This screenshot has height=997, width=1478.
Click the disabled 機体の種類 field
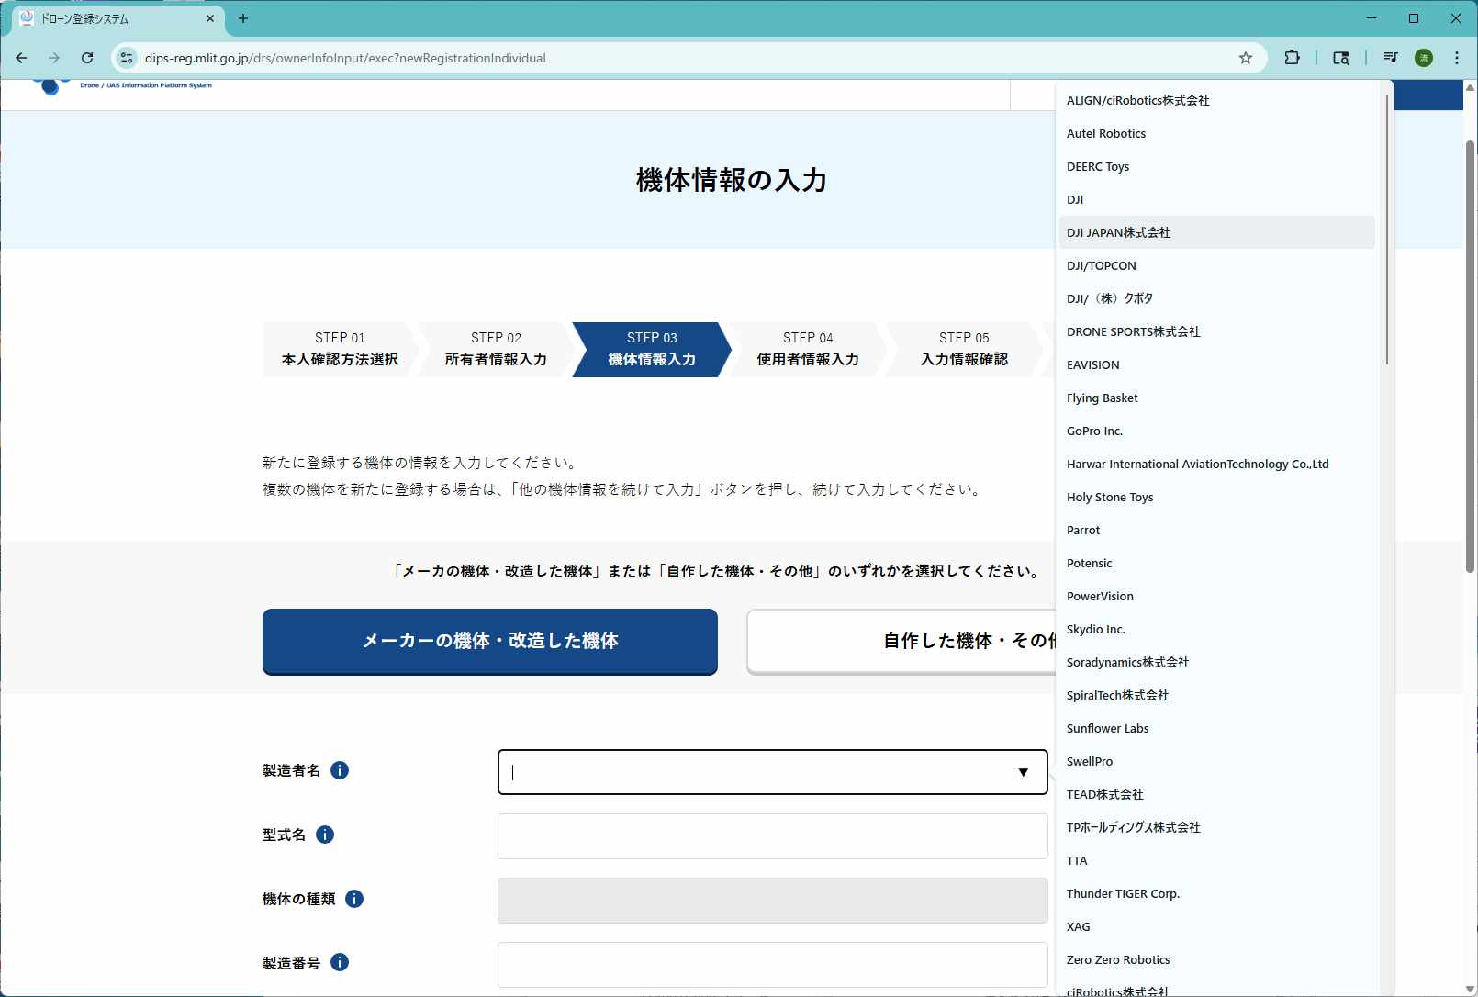pyautogui.click(x=773, y=901)
